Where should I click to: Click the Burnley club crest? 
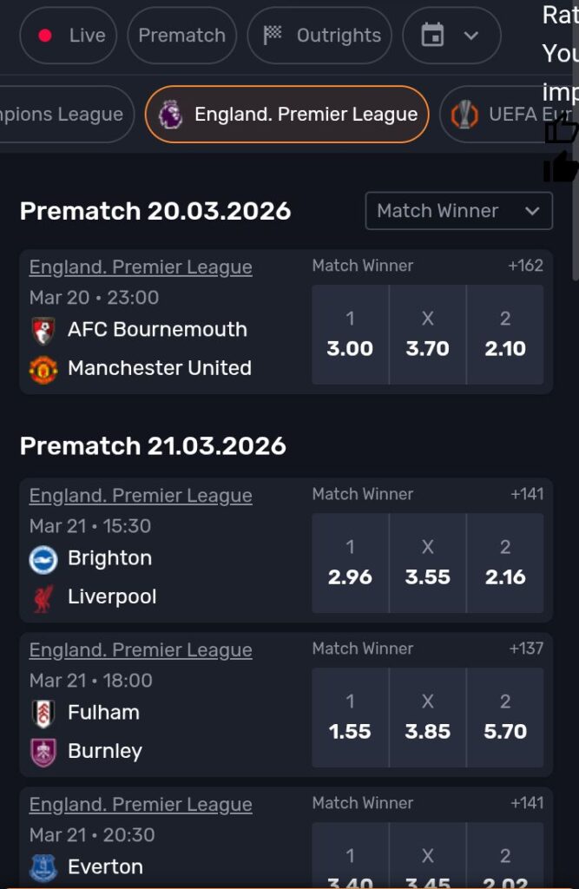pos(43,752)
